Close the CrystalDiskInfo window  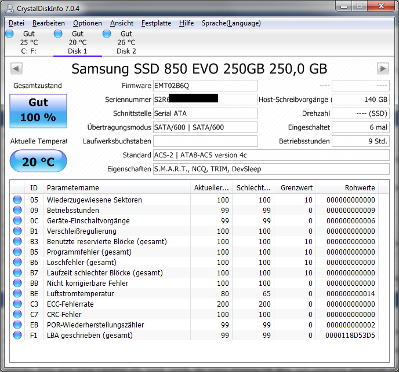coord(381,6)
